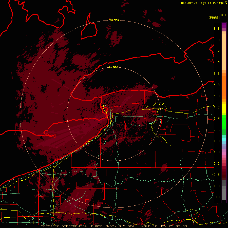
Task: Click the 10 NOV 25 date text
Action: (x=163, y=226)
